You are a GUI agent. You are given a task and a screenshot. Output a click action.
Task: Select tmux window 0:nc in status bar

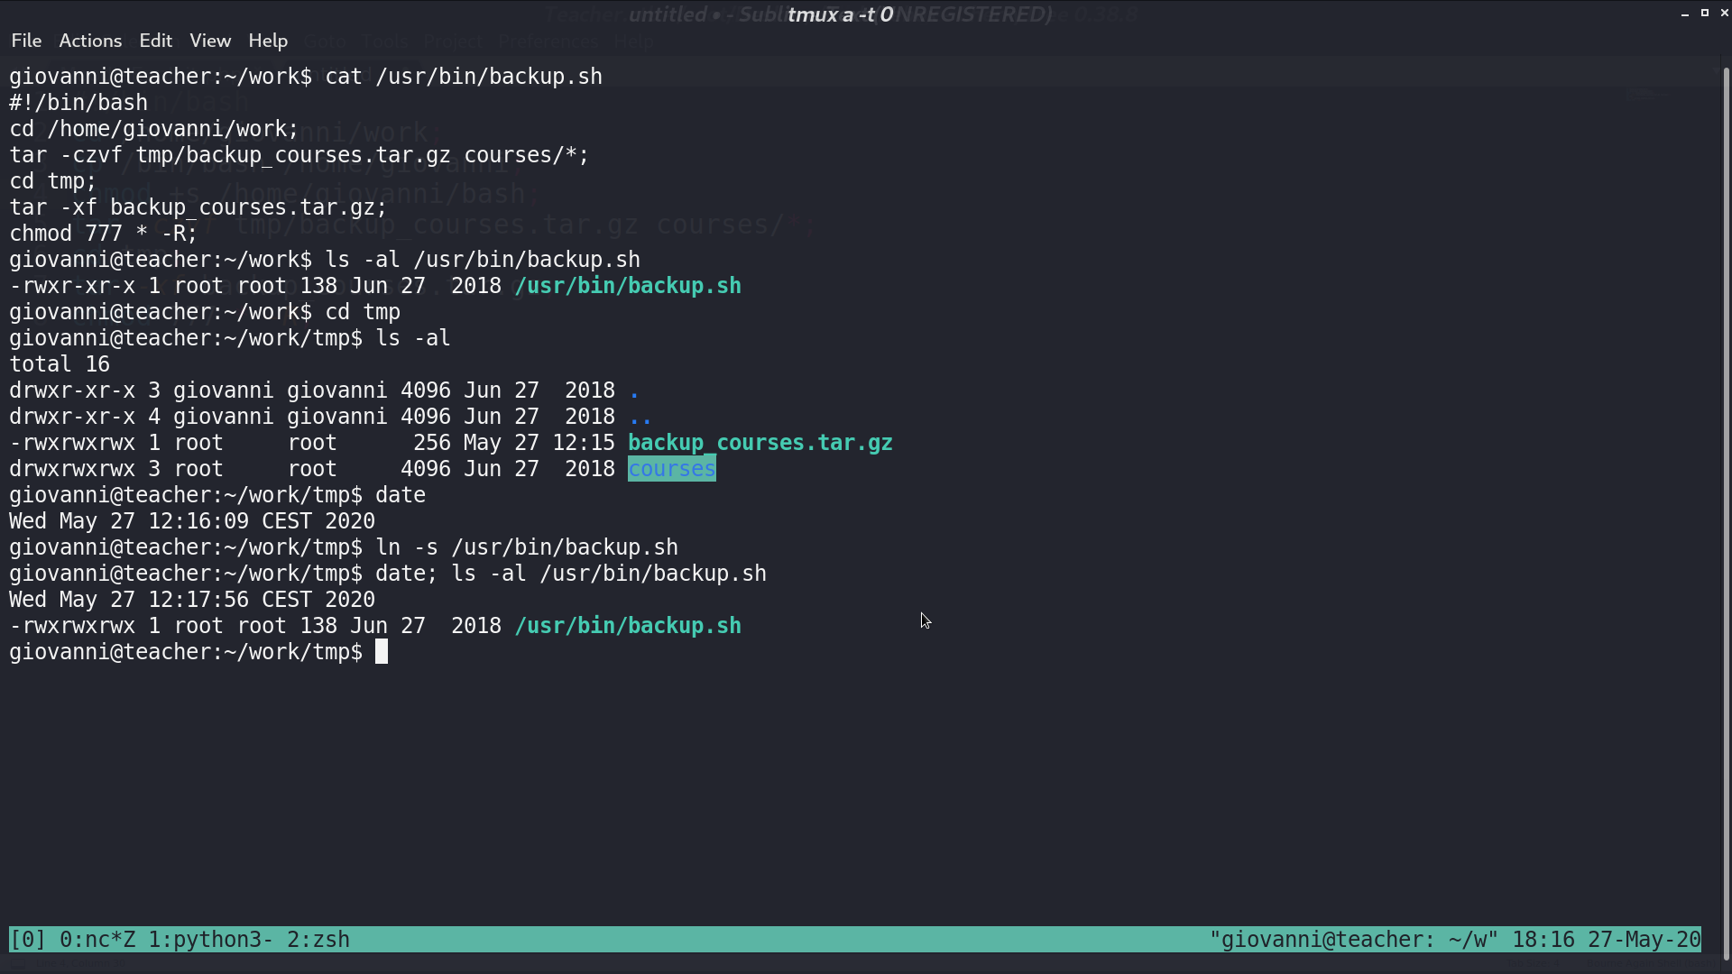click(97, 940)
